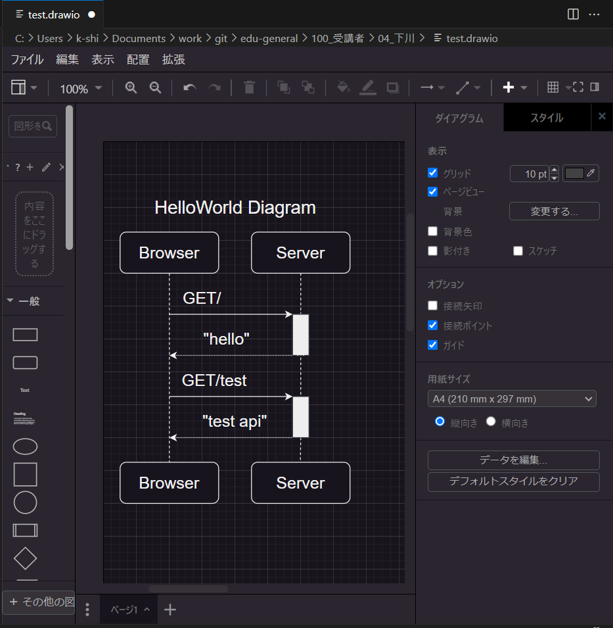Image resolution: width=613 pixels, height=628 pixels.
Task: Open the paper size A4 dropdown
Action: point(512,399)
